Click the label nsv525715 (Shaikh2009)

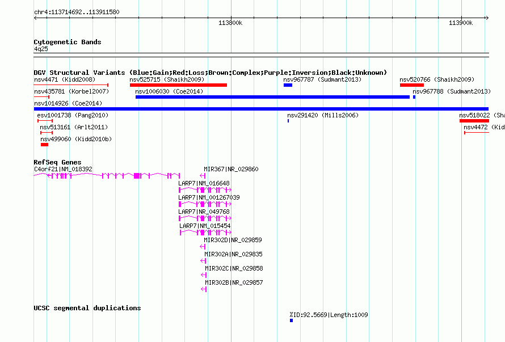pos(167,79)
